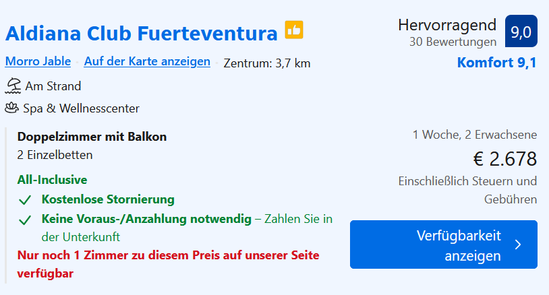The height and width of the screenshot is (295, 549).
Task: Select the Doppelzimmer mit Balkon room title
Action: tap(92, 137)
